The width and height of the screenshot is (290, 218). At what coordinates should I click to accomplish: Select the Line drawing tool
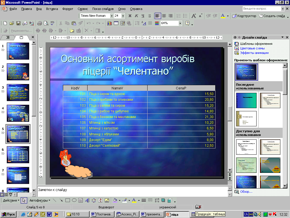(x=54, y=200)
